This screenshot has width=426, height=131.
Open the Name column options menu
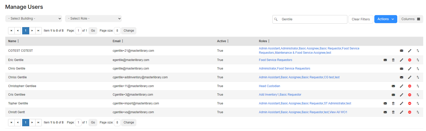[18, 41]
